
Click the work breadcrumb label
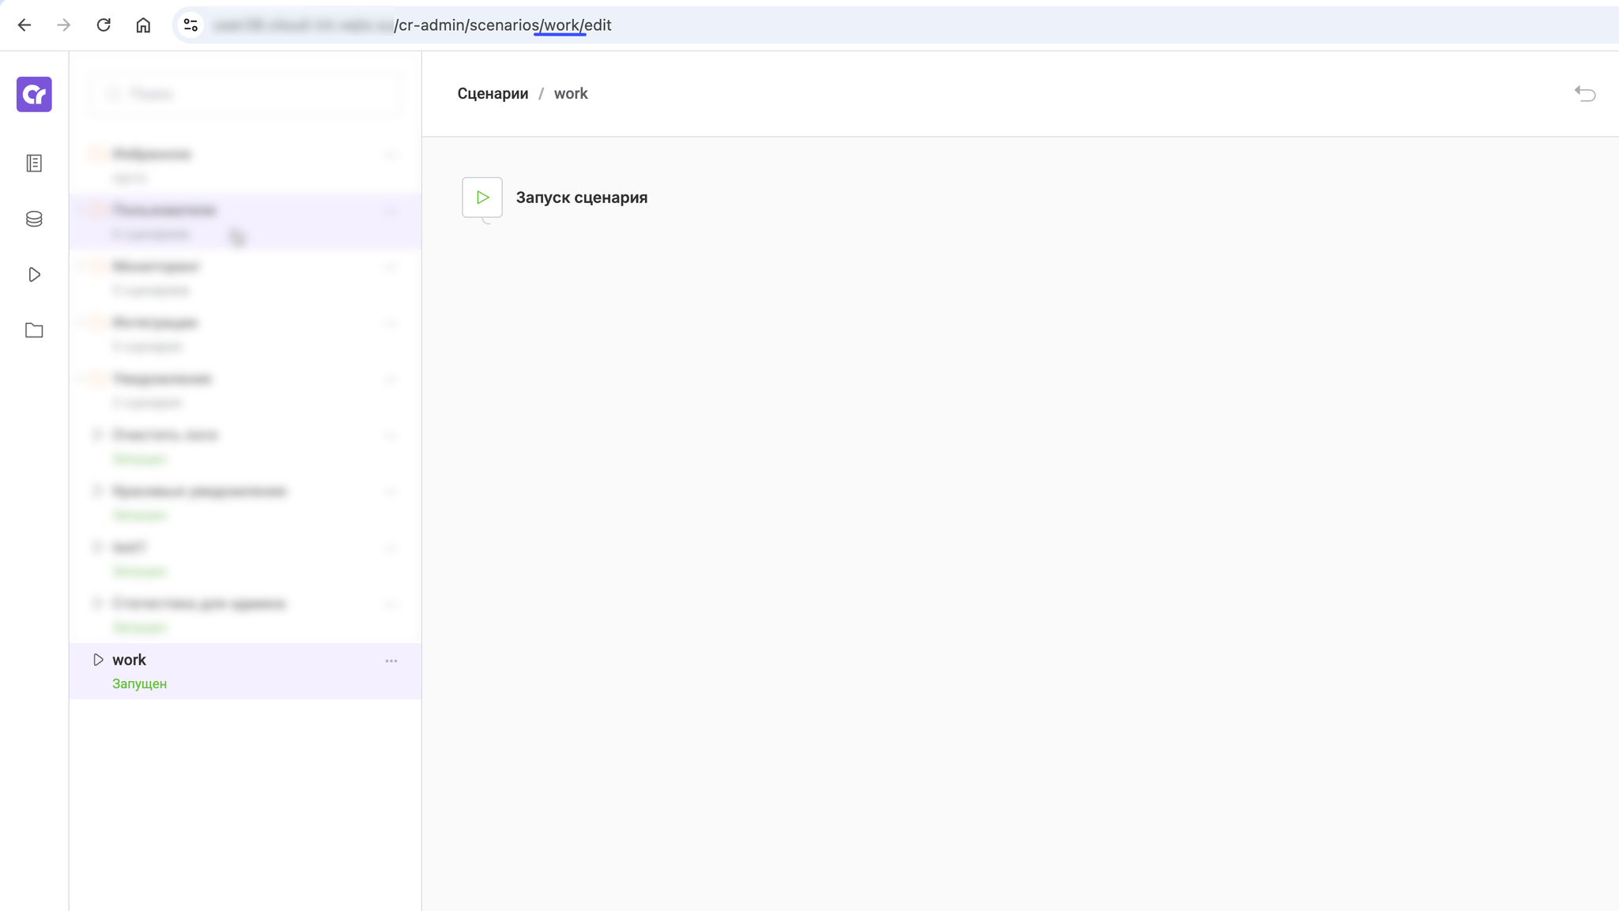tap(571, 93)
